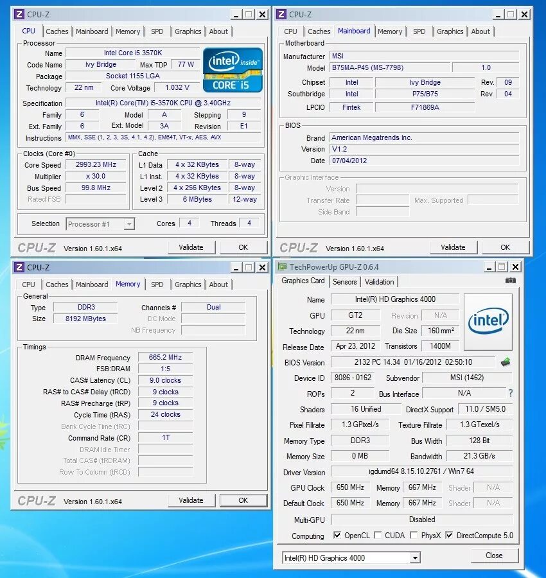This screenshot has width=546, height=578.
Task: Click processor name field Intel Core i5 3570K
Action: [133, 53]
